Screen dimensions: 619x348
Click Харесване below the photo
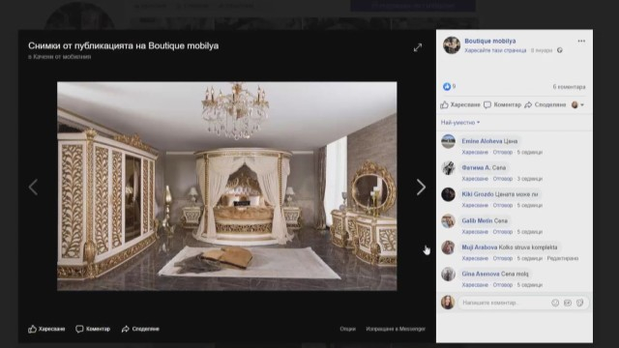(x=46, y=329)
